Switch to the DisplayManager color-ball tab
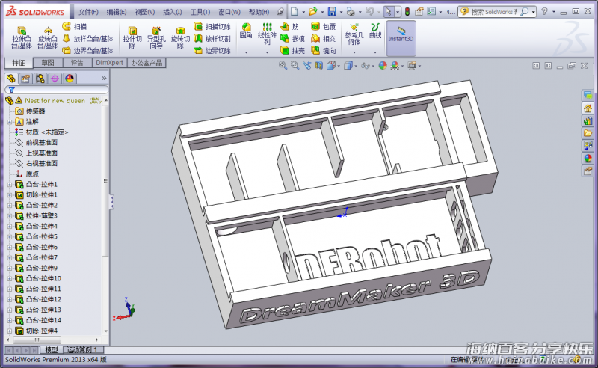 click(69, 79)
